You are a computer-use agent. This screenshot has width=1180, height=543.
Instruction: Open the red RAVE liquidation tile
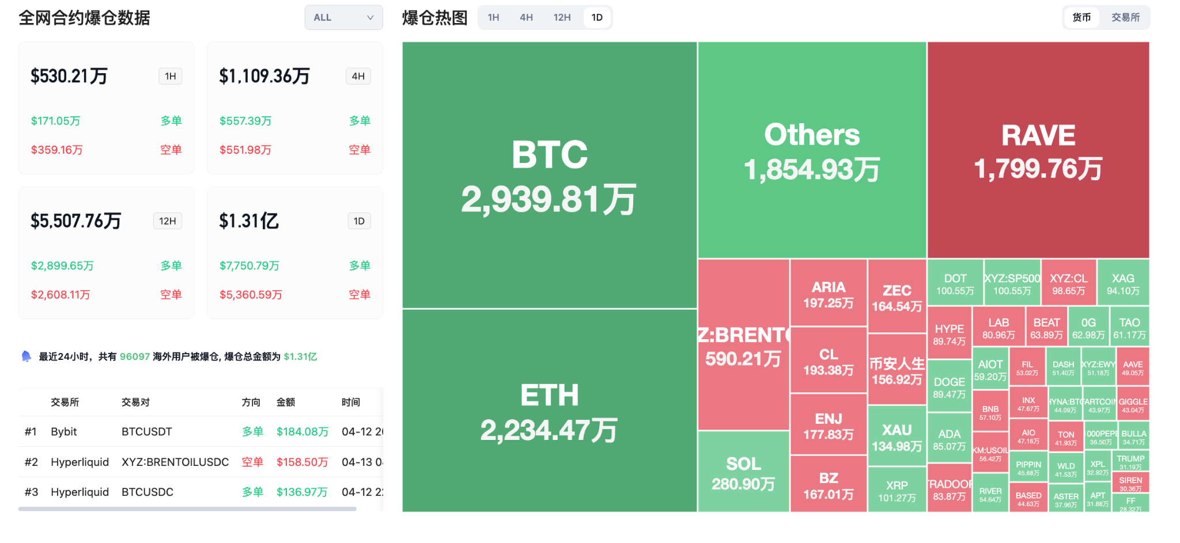point(1038,150)
